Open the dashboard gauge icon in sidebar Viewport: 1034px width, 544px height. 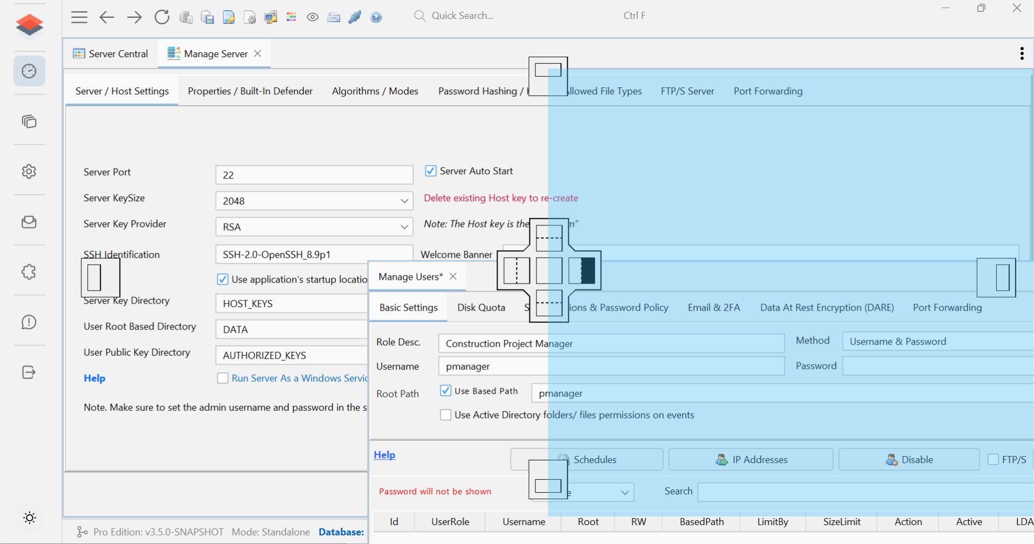point(29,71)
